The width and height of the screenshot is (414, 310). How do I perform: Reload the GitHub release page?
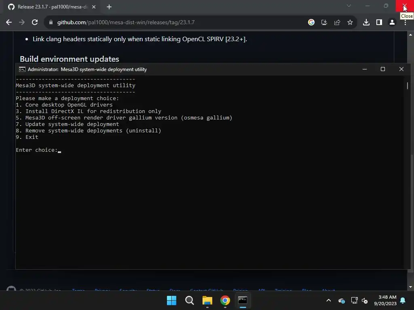tap(35, 23)
